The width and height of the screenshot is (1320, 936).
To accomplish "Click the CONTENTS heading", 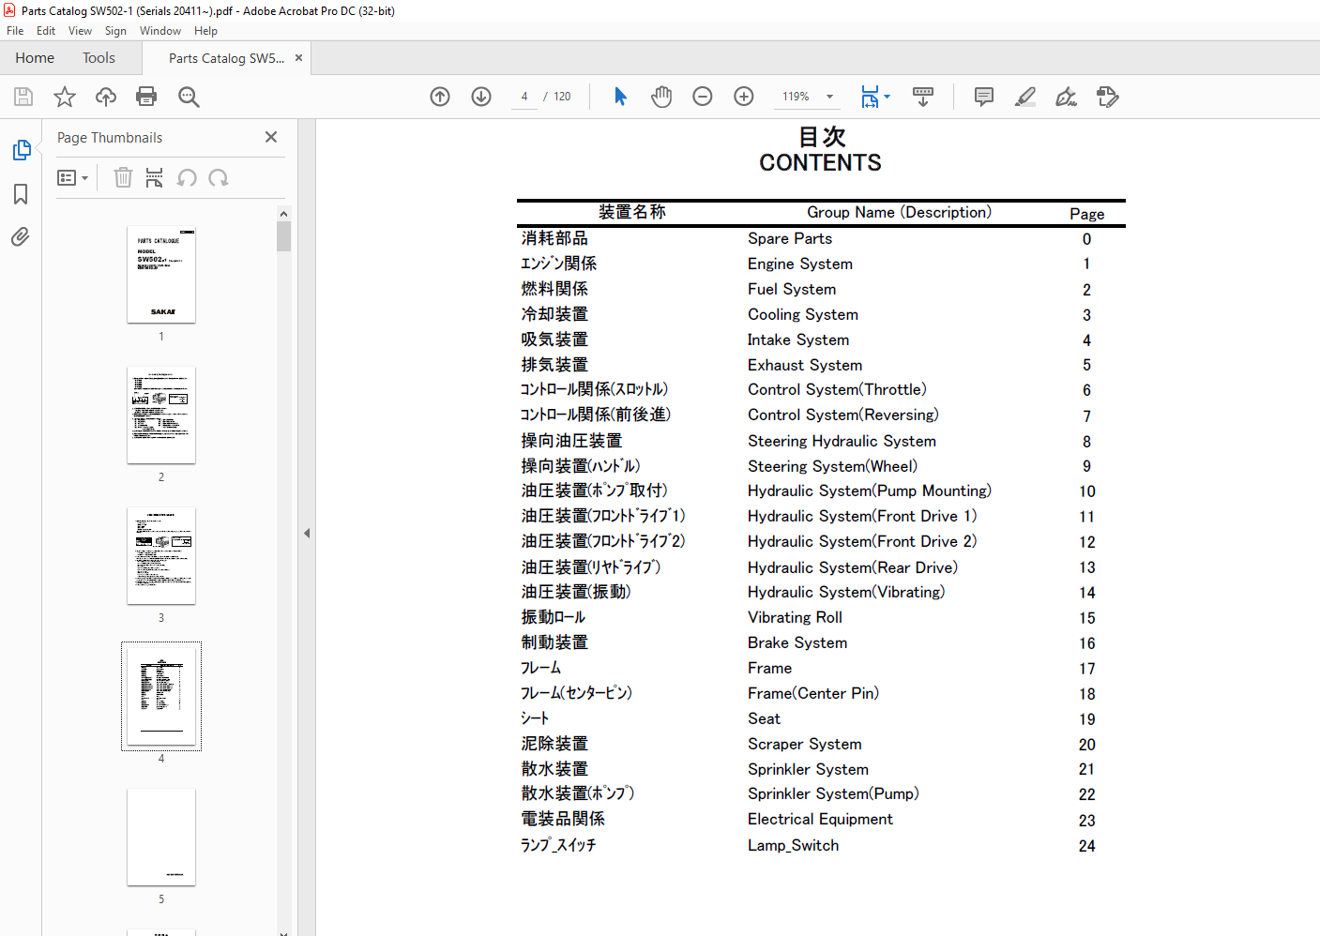I will (x=820, y=163).
